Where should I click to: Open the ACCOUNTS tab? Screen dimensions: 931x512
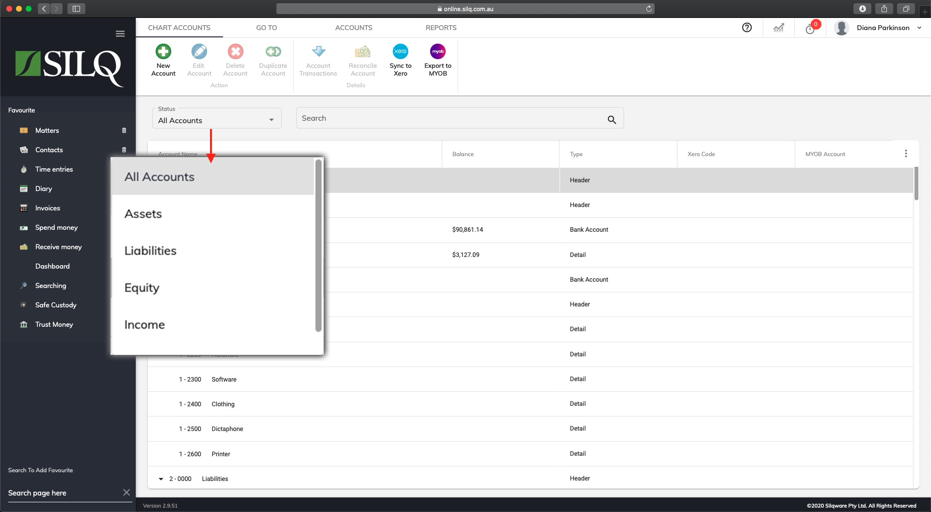point(353,28)
